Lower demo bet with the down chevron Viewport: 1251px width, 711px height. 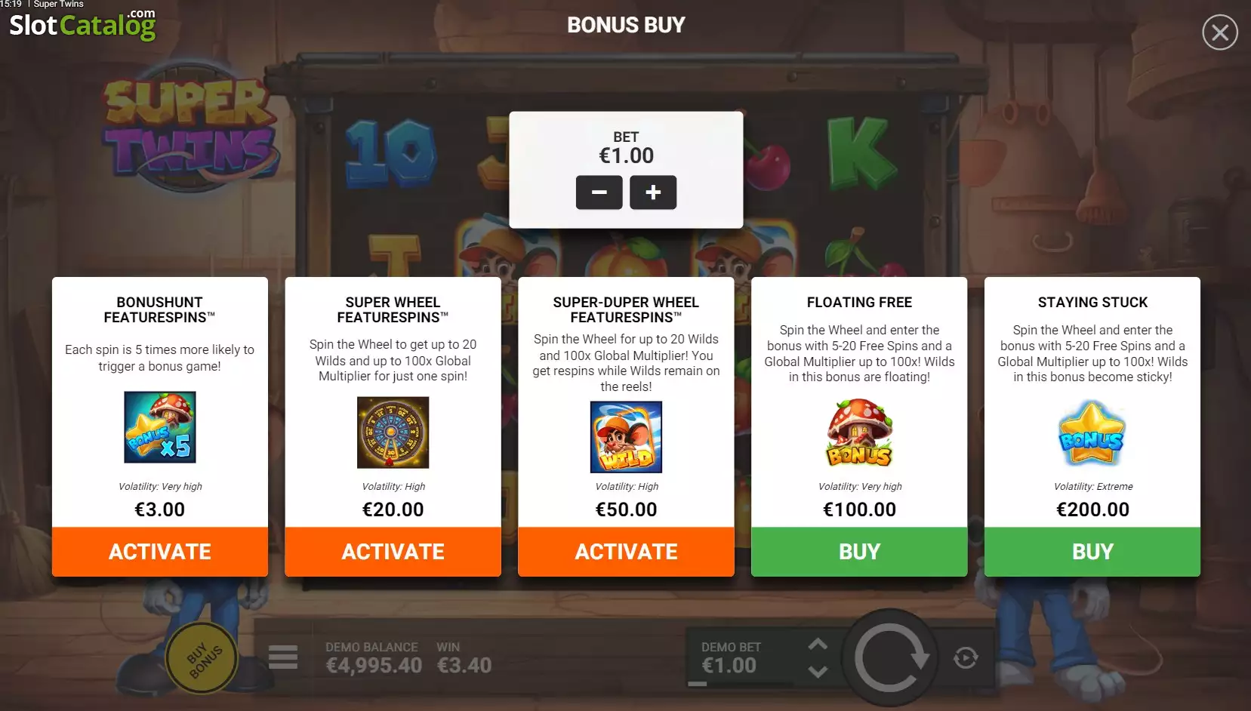(818, 671)
